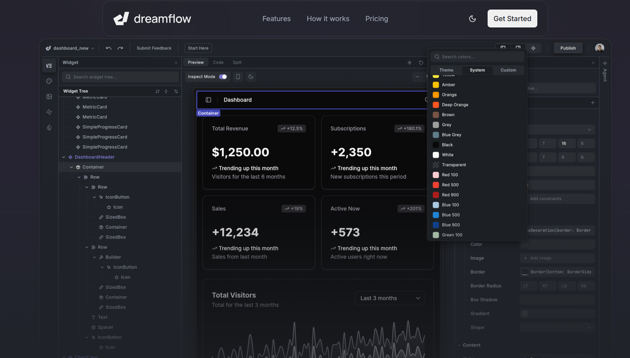Switch to the Custom colors tab

pyautogui.click(x=508, y=70)
